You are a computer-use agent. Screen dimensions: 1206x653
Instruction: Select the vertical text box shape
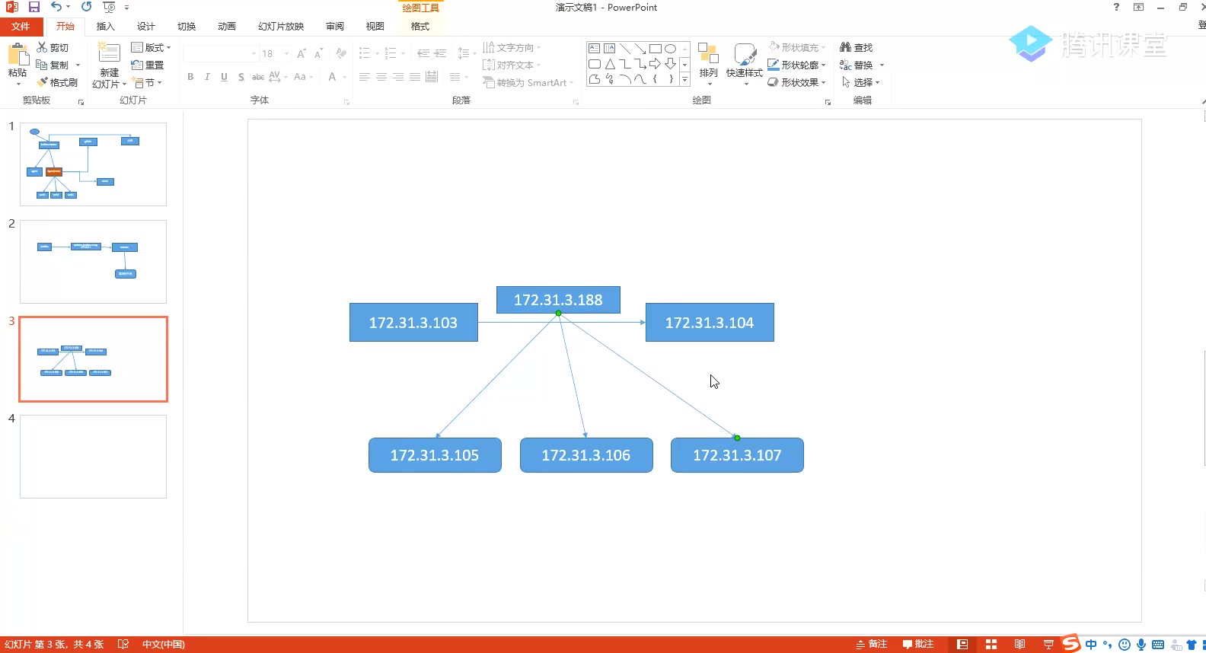tap(609, 48)
